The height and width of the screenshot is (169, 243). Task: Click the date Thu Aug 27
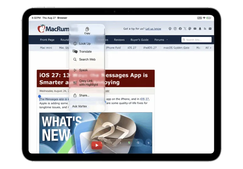[x=49, y=18]
